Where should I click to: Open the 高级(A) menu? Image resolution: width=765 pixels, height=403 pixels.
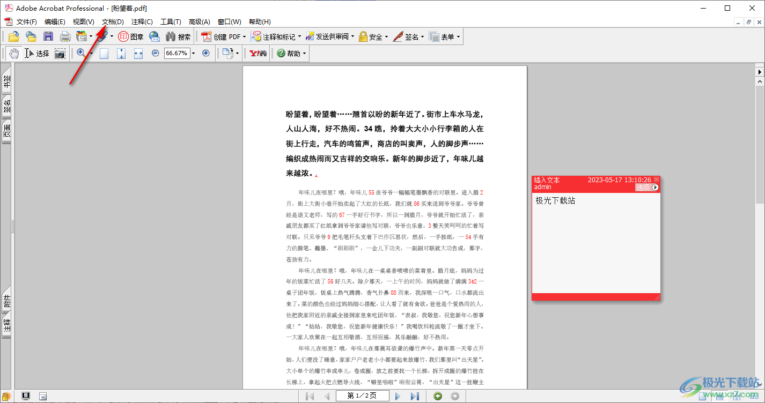click(x=199, y=21)
